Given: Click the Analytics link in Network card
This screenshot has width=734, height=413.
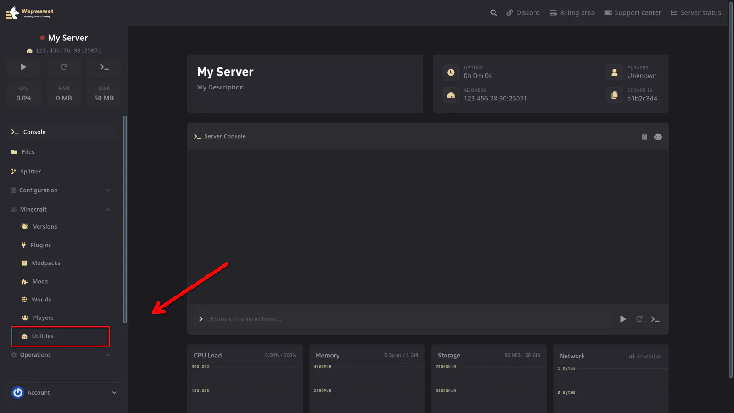Looking at the screenshot, I should [x=645, y=356].
